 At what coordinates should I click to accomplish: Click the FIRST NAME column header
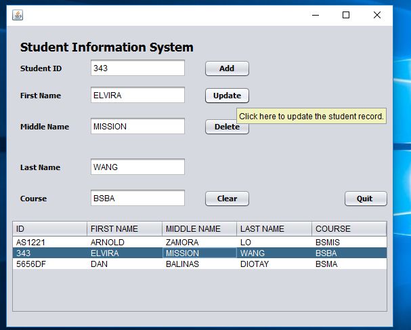(x=125, y=229)
